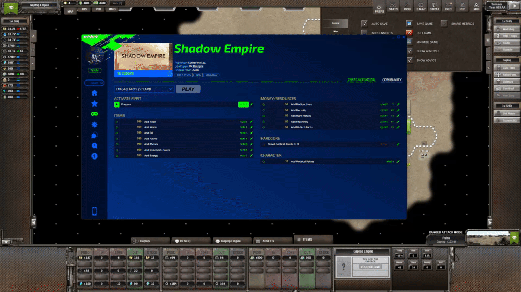521x292 pixels.
Task: Click the Unit Admin button
Action: pos(507,114)
